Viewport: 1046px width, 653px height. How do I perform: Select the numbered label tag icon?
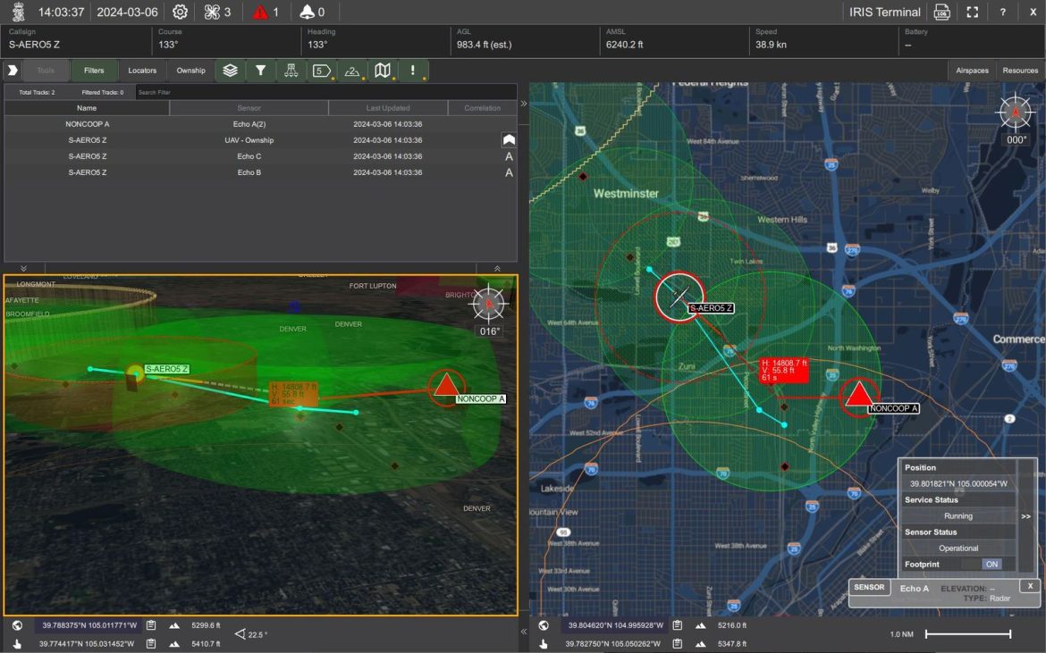tap(321, 70)
